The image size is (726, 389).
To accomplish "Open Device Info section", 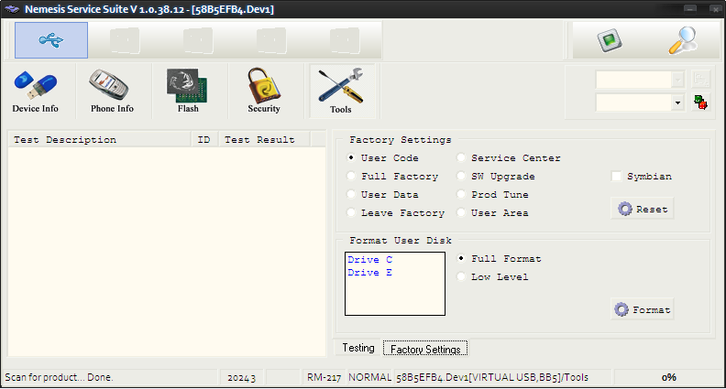I will [35, 92].
